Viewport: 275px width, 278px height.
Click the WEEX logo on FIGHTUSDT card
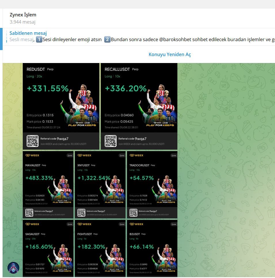(84, 224)
